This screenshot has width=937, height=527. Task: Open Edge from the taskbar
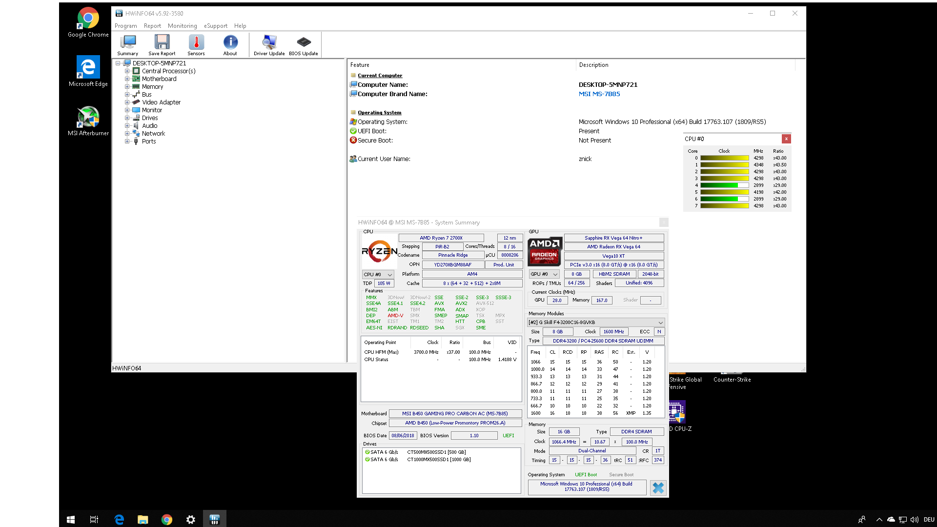tap(119, 520)
